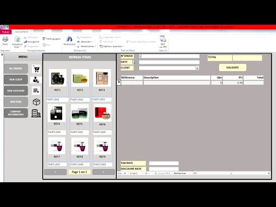Click the building icon beside Company Information
This screenshot has width=276, height=207.
click(x=36, y=113)
